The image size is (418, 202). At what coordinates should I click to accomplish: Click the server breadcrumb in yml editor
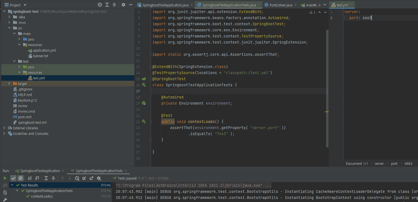coord(379,164)
